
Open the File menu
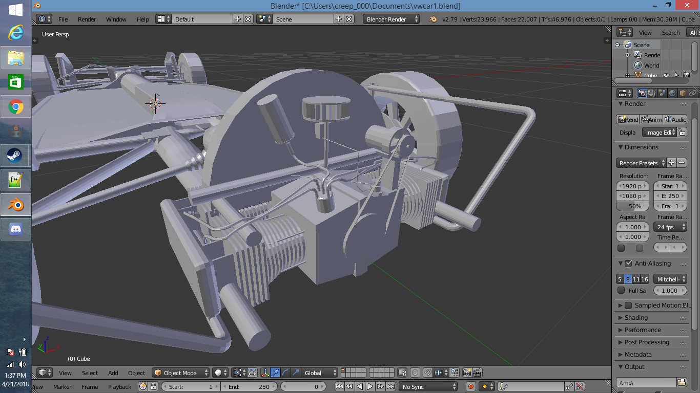(x=63, y=19)
